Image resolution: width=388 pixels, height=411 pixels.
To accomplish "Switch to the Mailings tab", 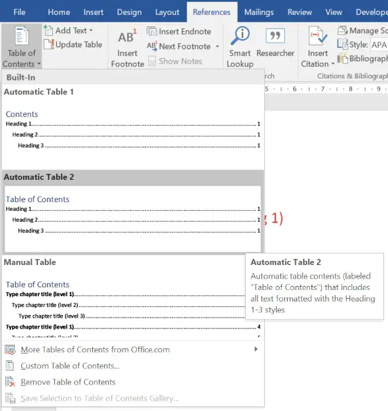I will coord(259,12).
